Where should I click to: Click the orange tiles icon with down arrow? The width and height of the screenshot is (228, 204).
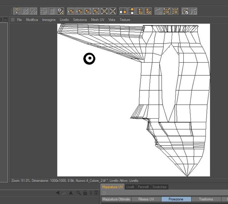(79, 11)
